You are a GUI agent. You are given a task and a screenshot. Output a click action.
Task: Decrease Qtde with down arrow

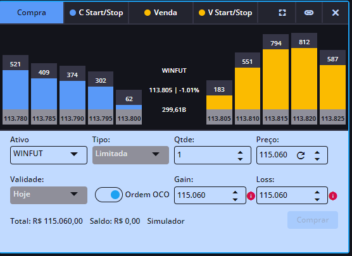pos(240,159)
